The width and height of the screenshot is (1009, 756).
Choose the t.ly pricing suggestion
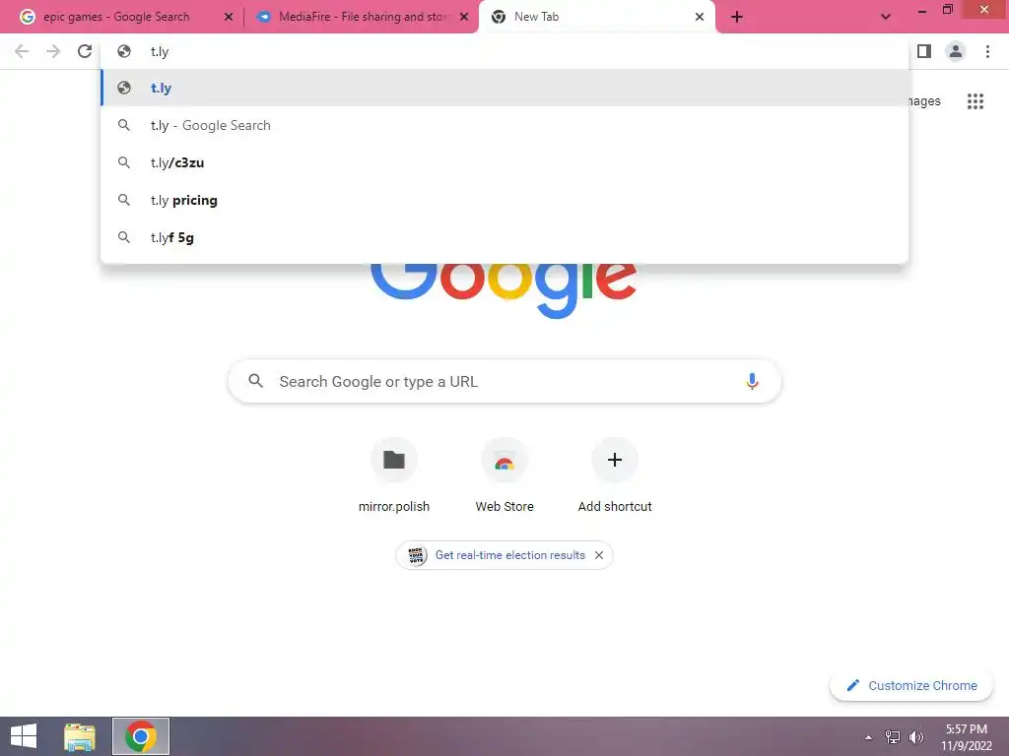[504, 200]
